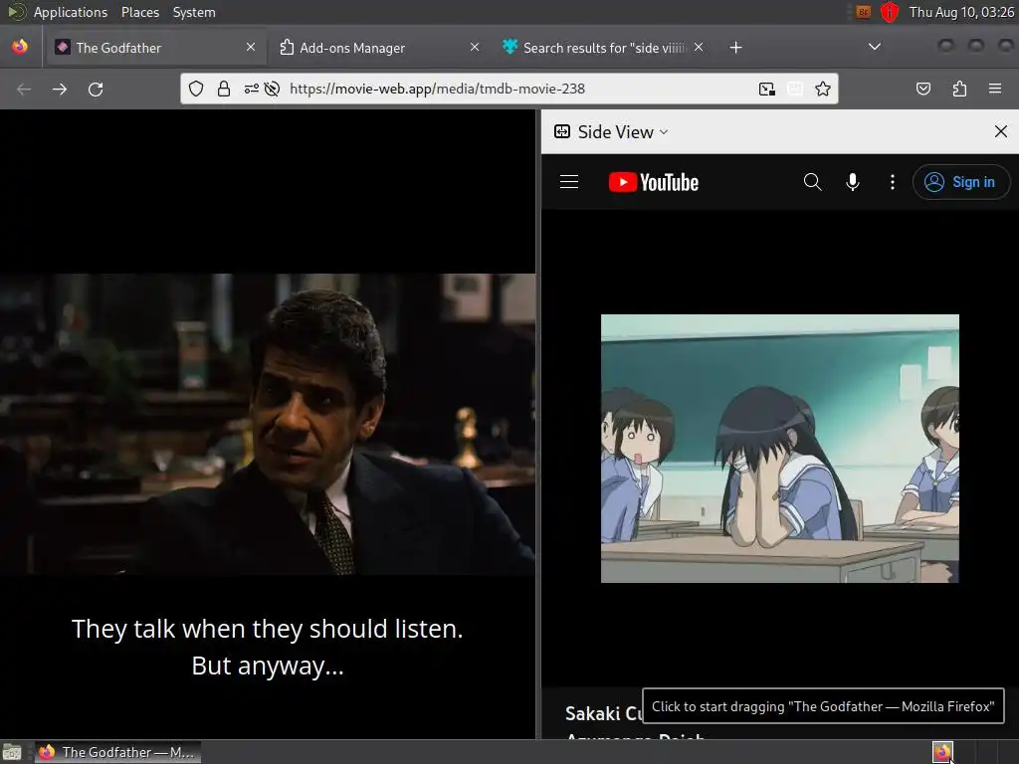Image resolution: width=1019 pixels, height=764 pixels.
Task: Click the YouTube Sign in button
Action: [x=961, y=182]
